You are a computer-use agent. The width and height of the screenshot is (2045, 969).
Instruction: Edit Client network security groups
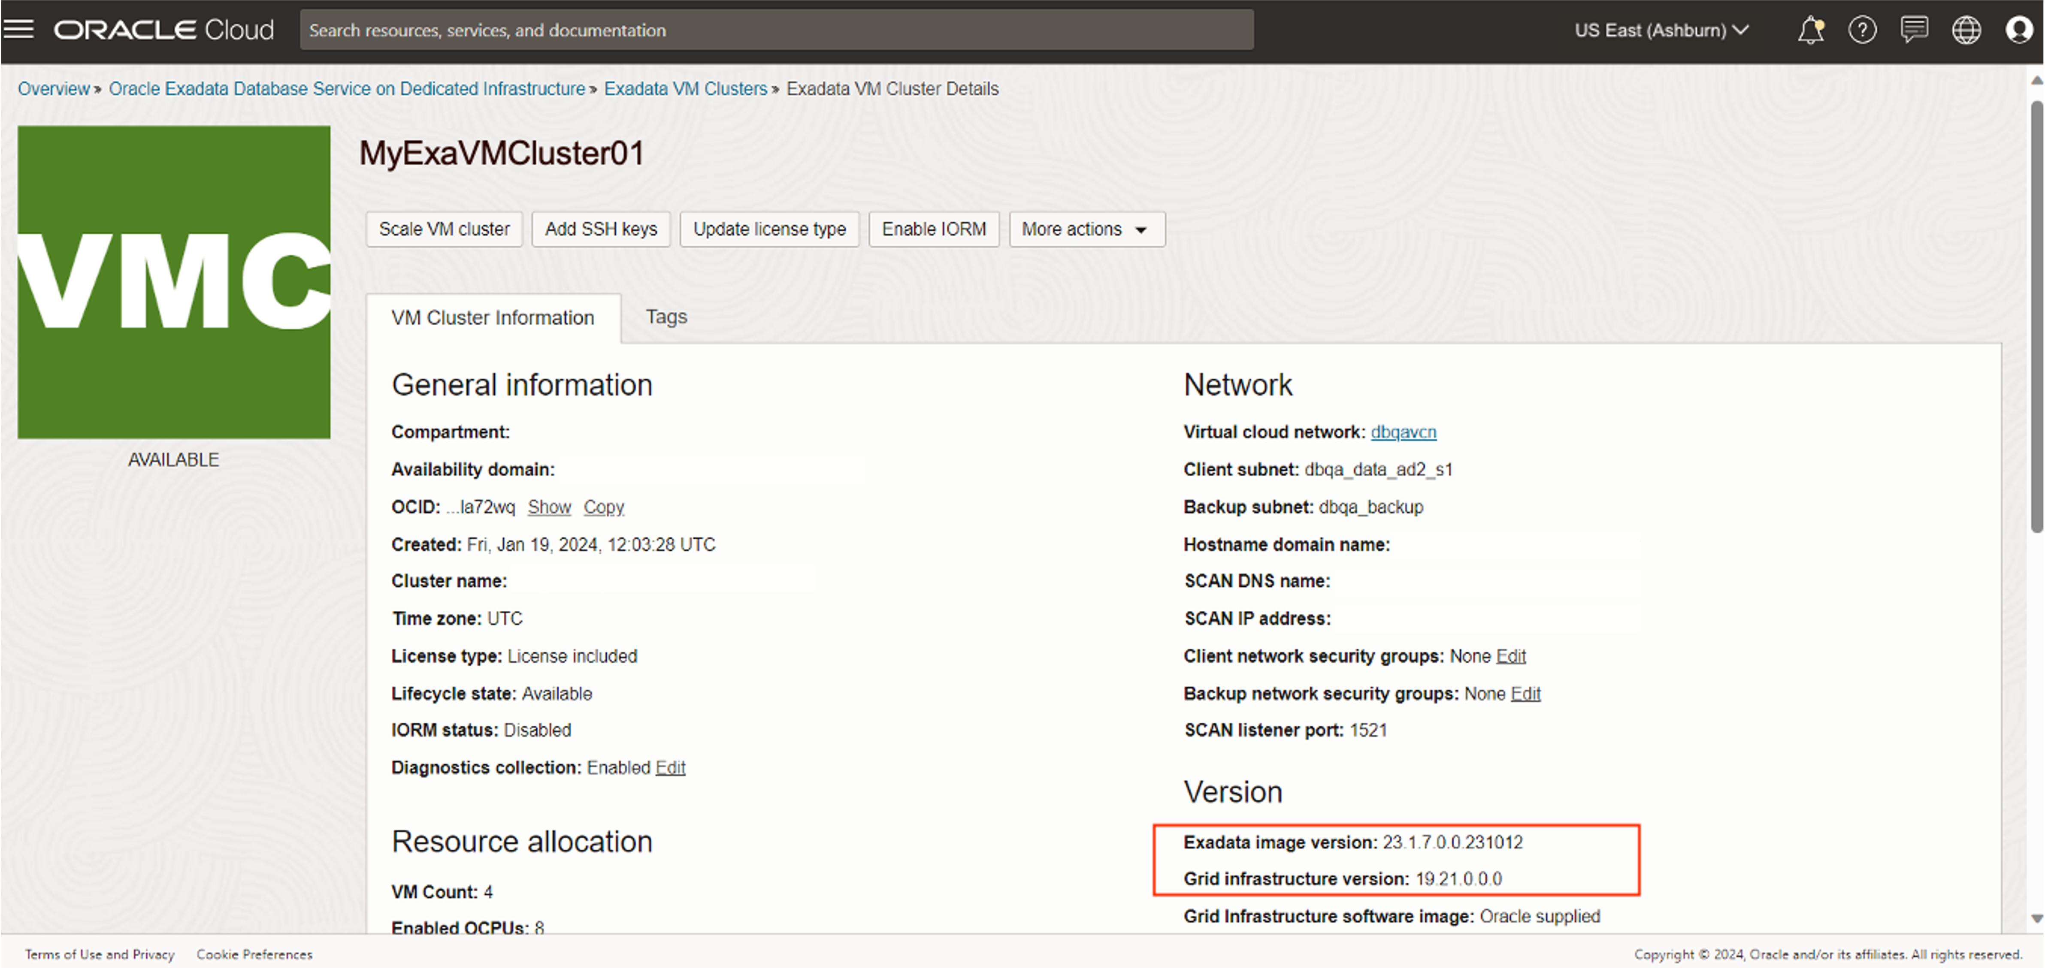pyautogui.click(x=1511, y=656)
